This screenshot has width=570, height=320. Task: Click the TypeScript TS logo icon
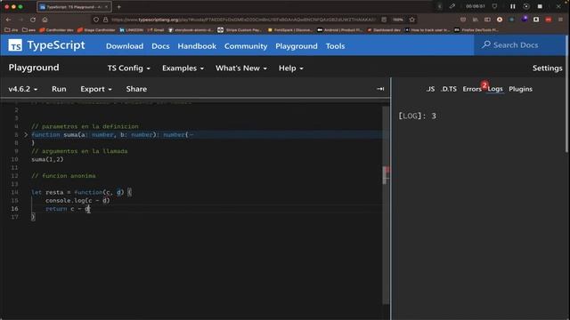(x=15, y=45)
